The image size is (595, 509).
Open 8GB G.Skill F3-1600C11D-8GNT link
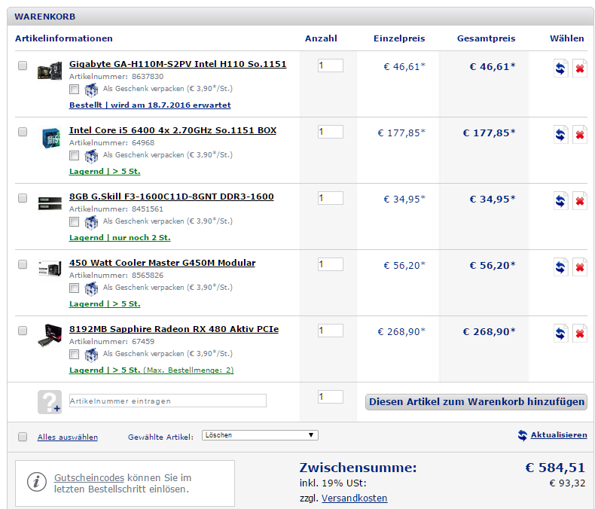[x=172, y=197]
